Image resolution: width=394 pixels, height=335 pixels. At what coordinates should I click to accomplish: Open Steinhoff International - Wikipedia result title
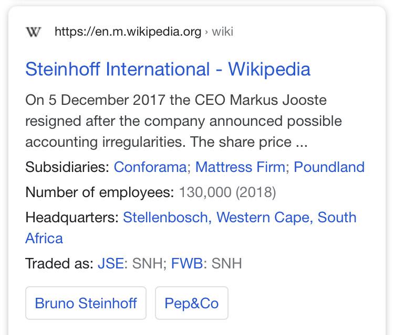click(x=168, y=69)
